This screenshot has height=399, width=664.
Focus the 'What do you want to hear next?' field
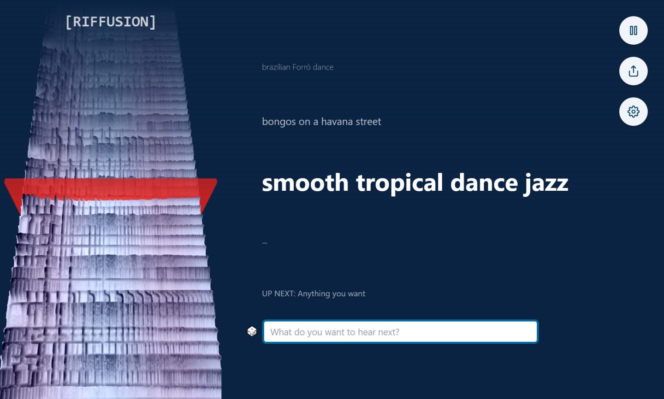tap(400, 331)
